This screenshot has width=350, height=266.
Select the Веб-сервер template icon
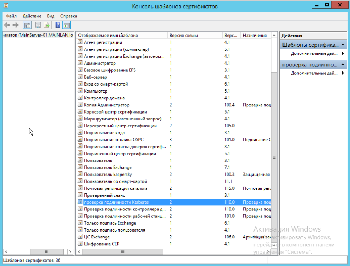81,77
